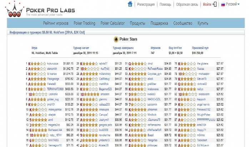Click star rating next to FFFFFFFFUUUU
Viewport: 250px width, 147px height.
188,120
